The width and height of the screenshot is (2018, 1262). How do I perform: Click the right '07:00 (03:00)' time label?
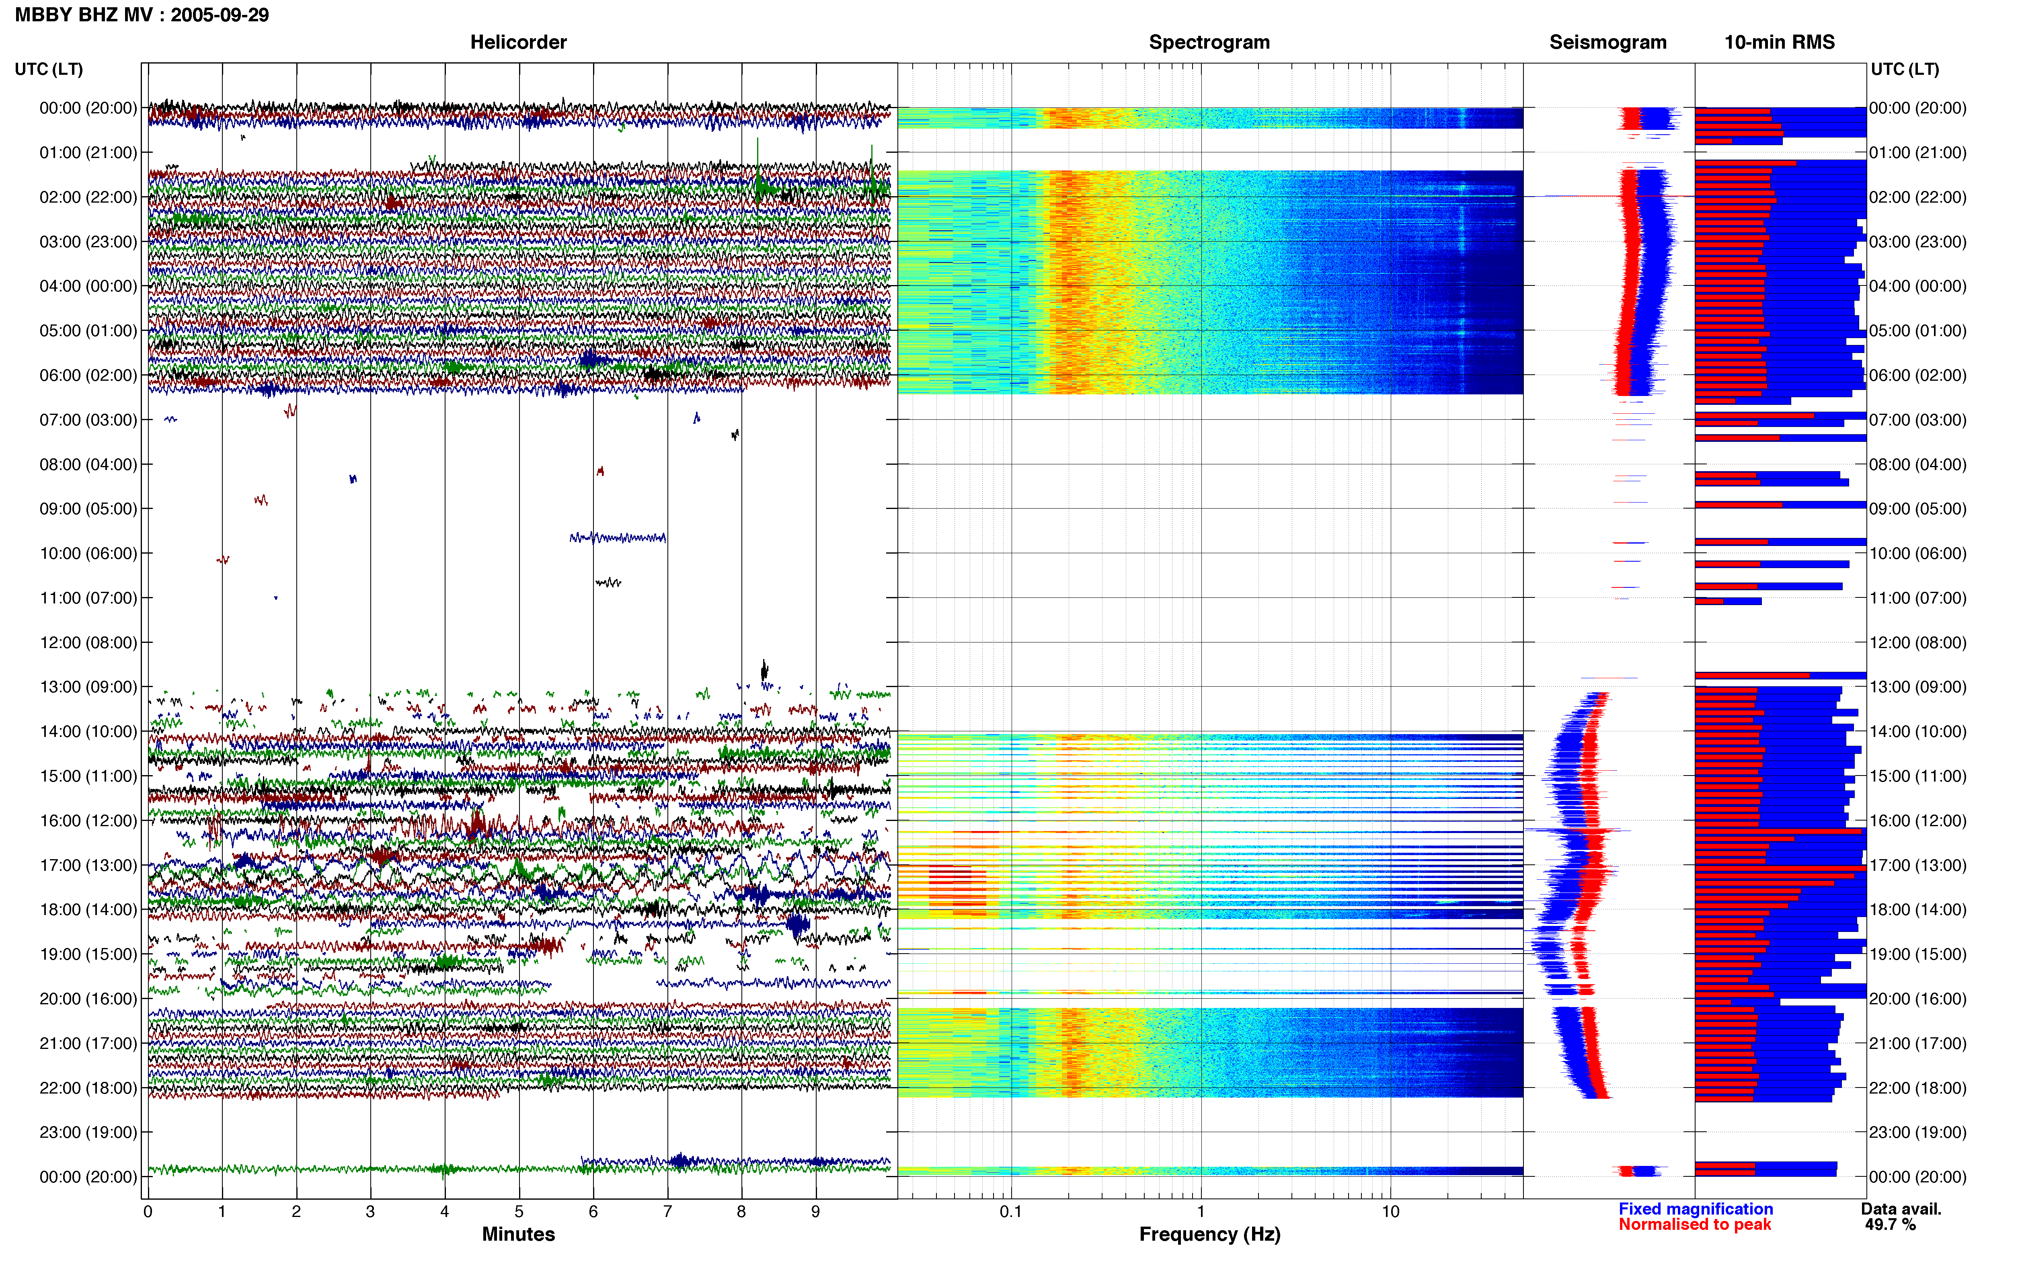point(1918,420)
